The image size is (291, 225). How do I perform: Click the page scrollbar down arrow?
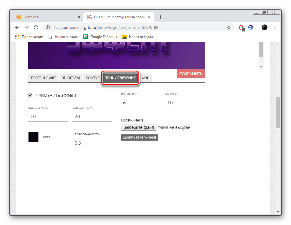(x=278, y=211)
